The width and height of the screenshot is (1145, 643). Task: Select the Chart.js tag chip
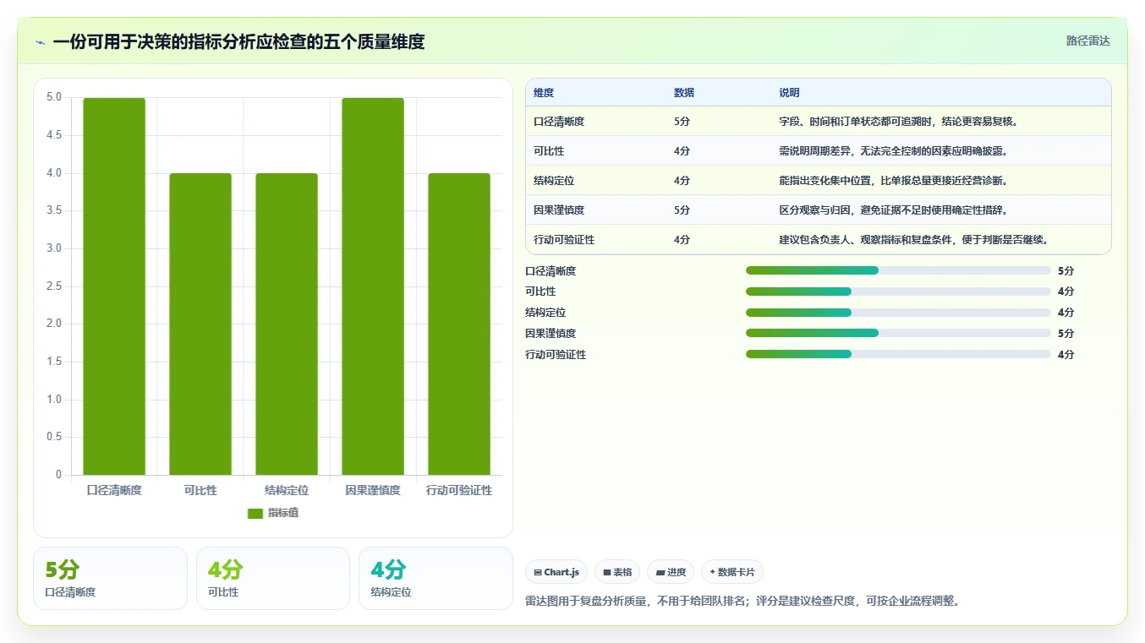point(556,572)
